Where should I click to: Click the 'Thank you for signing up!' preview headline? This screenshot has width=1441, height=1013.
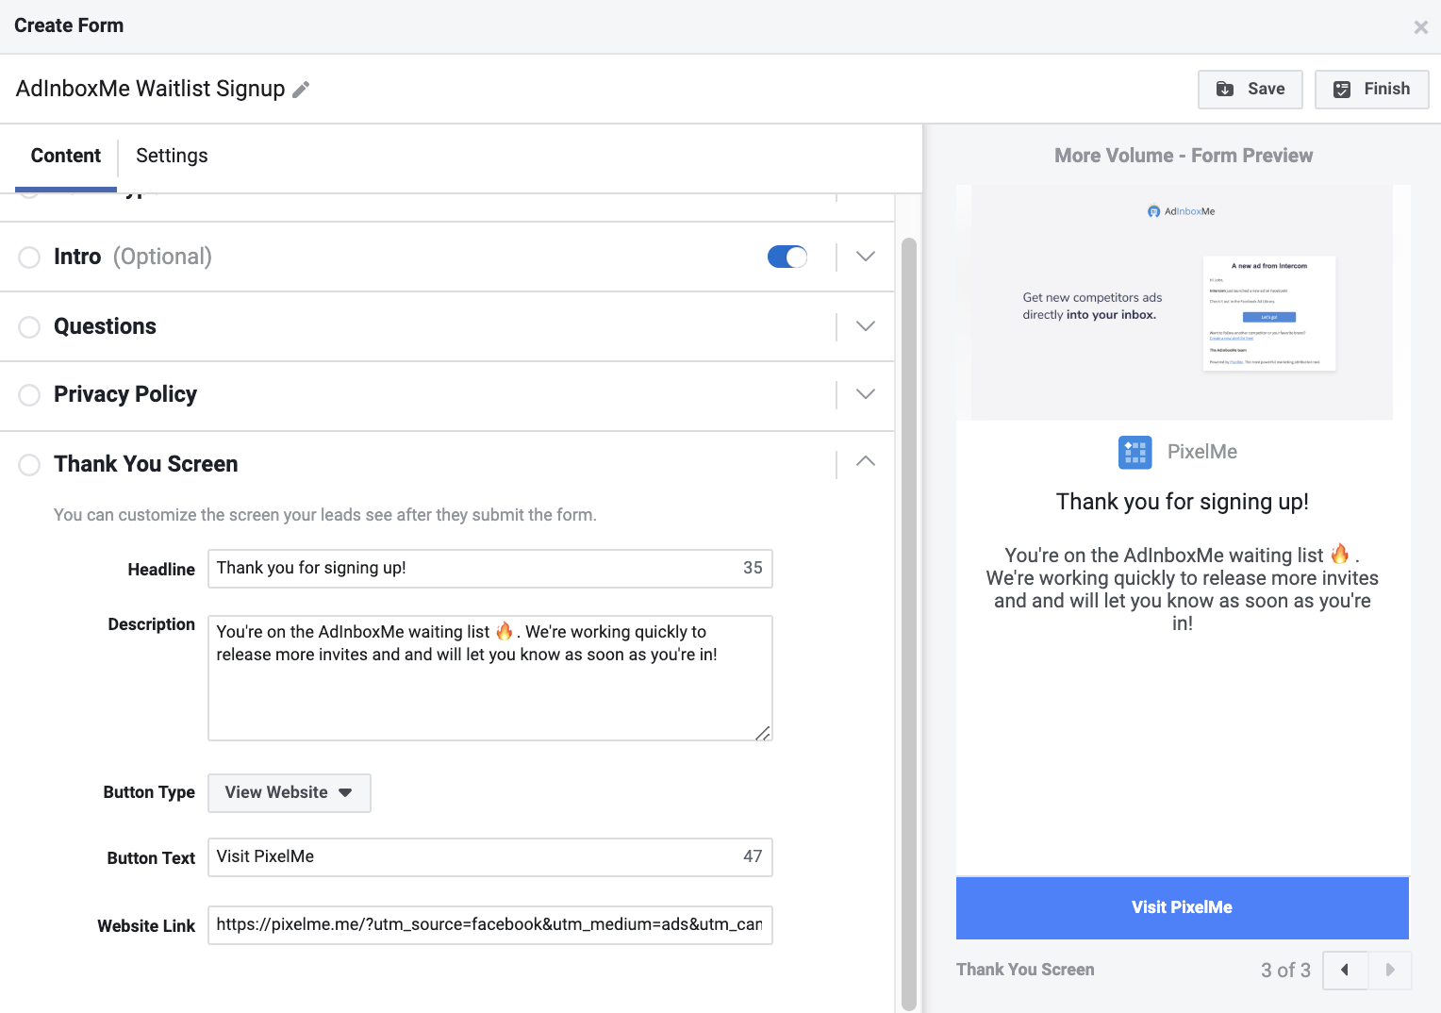[x=1182, y=502]
